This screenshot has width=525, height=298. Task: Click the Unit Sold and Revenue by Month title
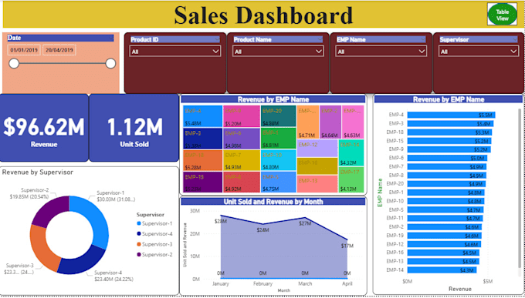coord(273,202)
